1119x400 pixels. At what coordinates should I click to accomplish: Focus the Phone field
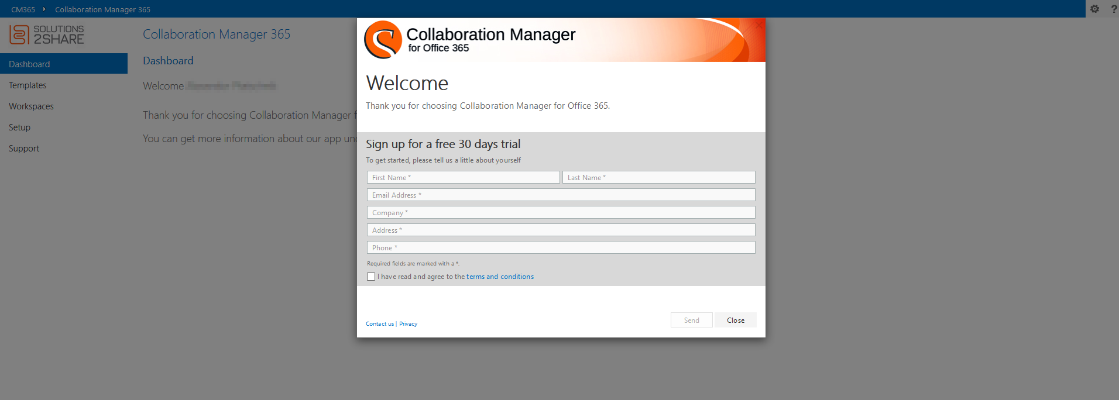coord(561,247)
